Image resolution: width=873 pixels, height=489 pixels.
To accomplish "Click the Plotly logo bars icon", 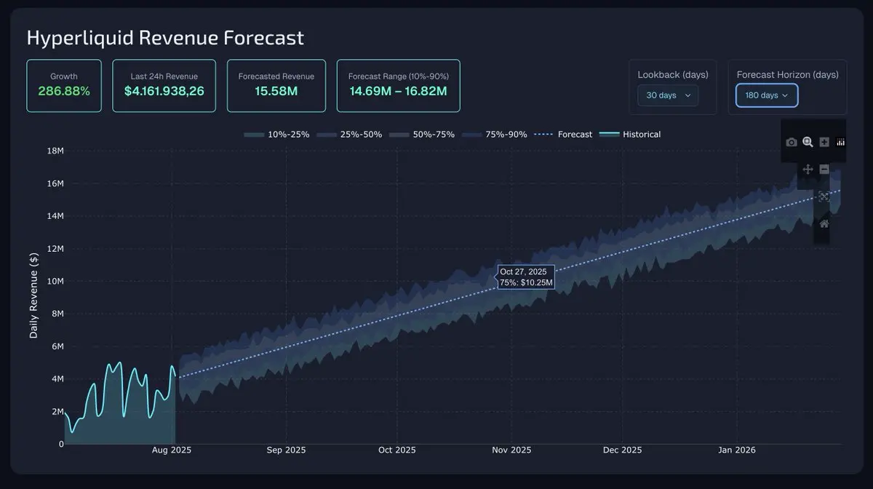I will [840, 143].
